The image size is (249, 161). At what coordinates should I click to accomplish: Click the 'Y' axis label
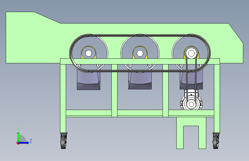pyautogui.click(x=18, y=129)
